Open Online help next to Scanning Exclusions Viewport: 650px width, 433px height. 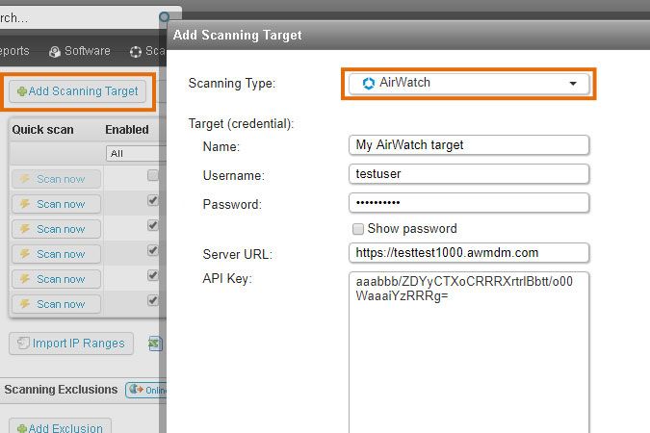click(144, 390)
